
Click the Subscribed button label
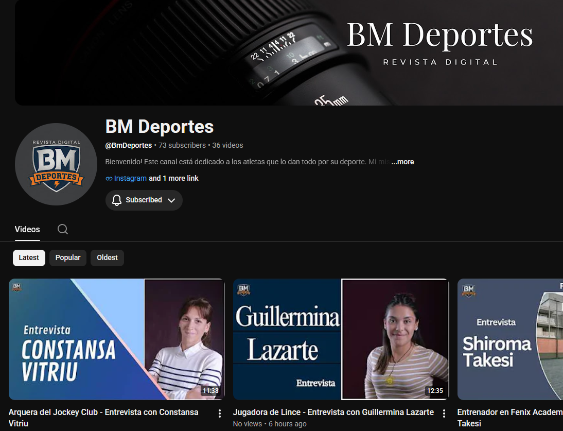point(144,200)
